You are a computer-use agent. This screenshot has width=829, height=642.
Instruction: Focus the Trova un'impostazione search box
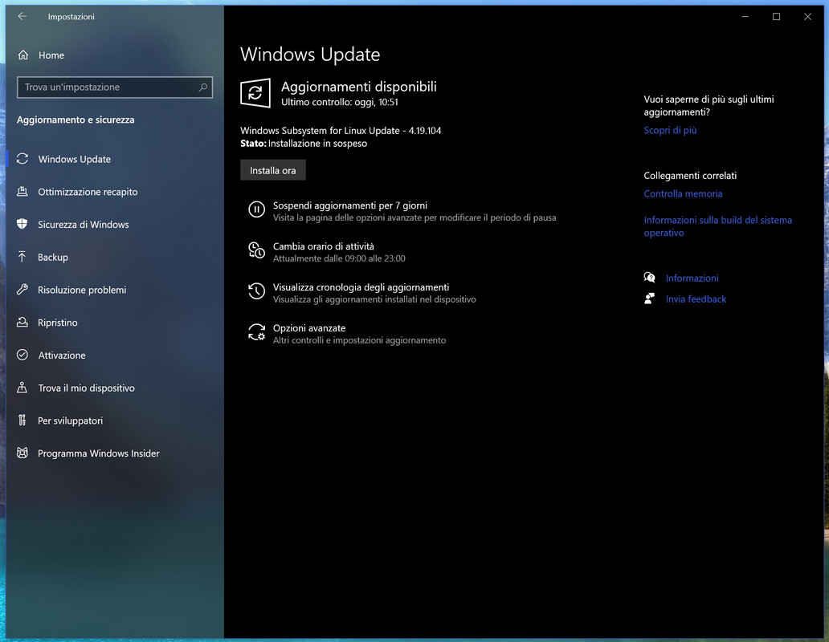tap(115, 87)
